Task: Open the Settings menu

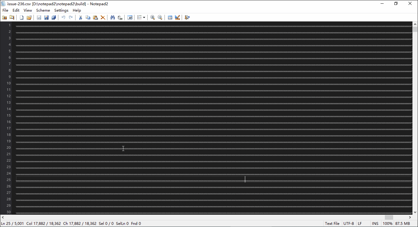Action: (61, 10)
